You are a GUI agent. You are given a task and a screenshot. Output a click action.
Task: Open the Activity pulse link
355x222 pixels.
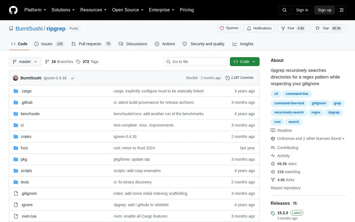click(280, 156)
